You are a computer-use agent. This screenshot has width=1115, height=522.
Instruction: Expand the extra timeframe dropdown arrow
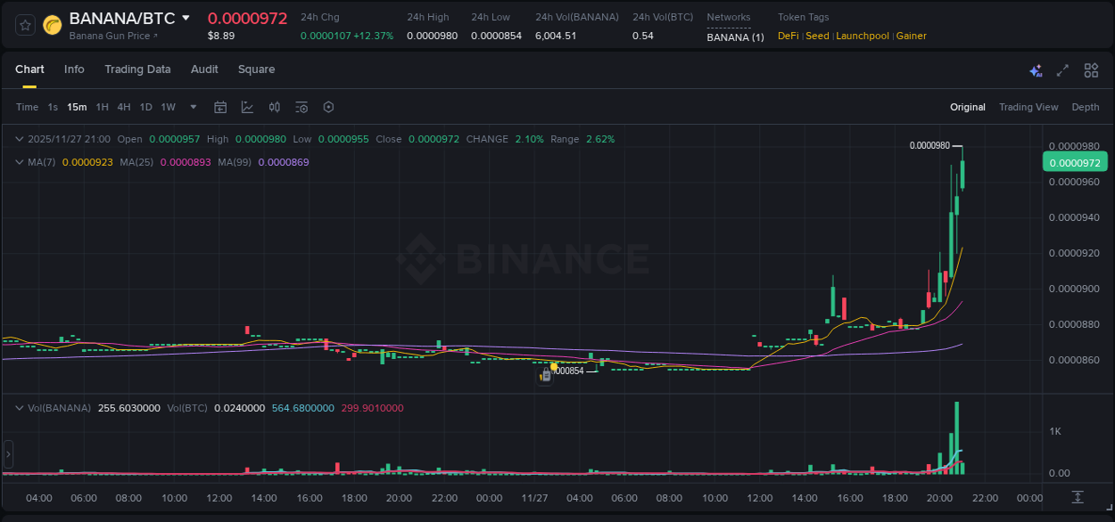pos(192,107)
